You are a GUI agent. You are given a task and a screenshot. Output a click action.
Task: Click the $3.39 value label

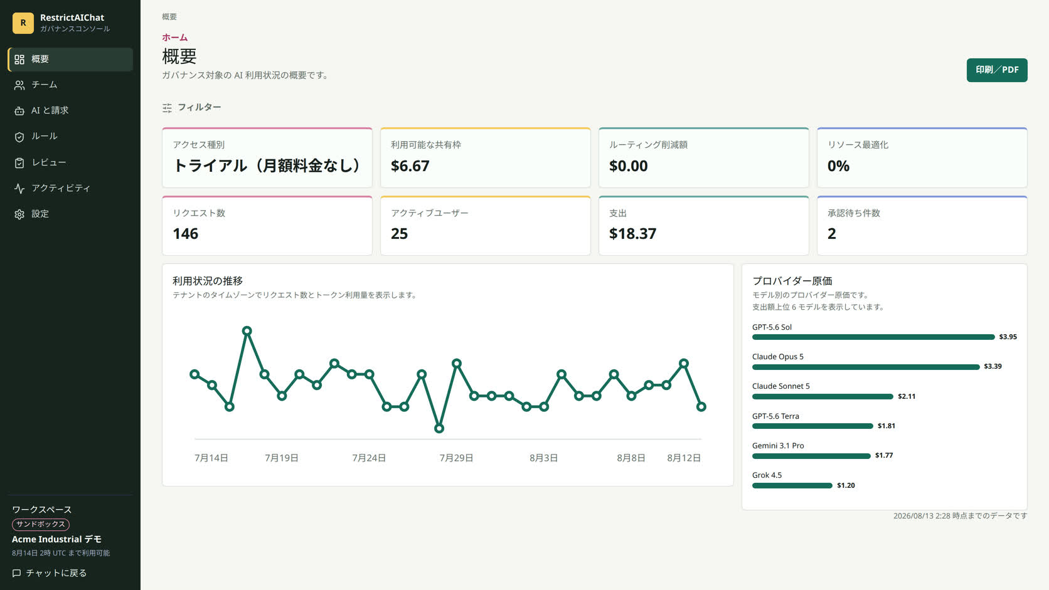point(993,367)
